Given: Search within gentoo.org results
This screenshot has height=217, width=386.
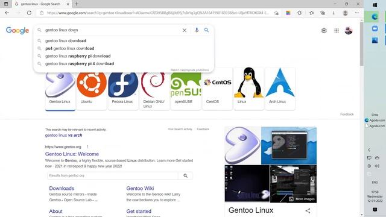Looking at the screenshot, I should coord(185,175).
